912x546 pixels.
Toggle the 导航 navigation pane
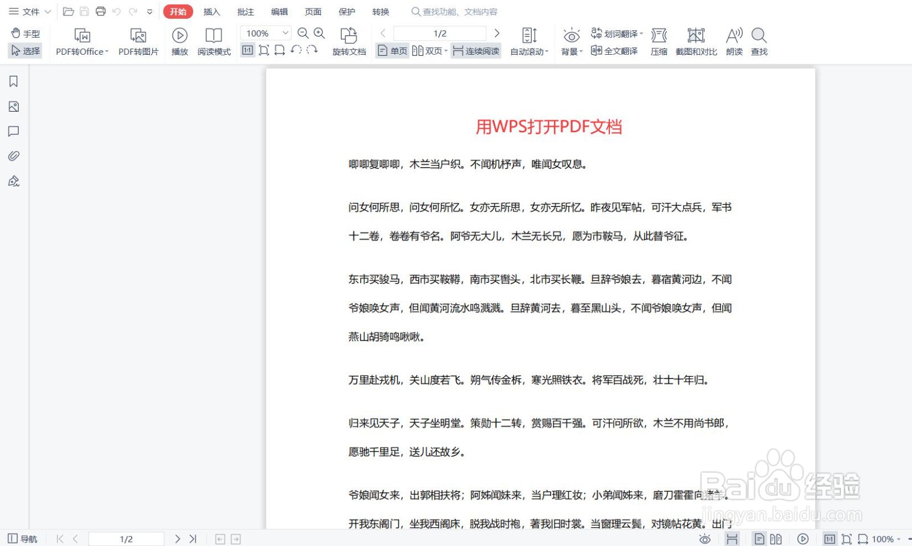click(x=22, y=539)
